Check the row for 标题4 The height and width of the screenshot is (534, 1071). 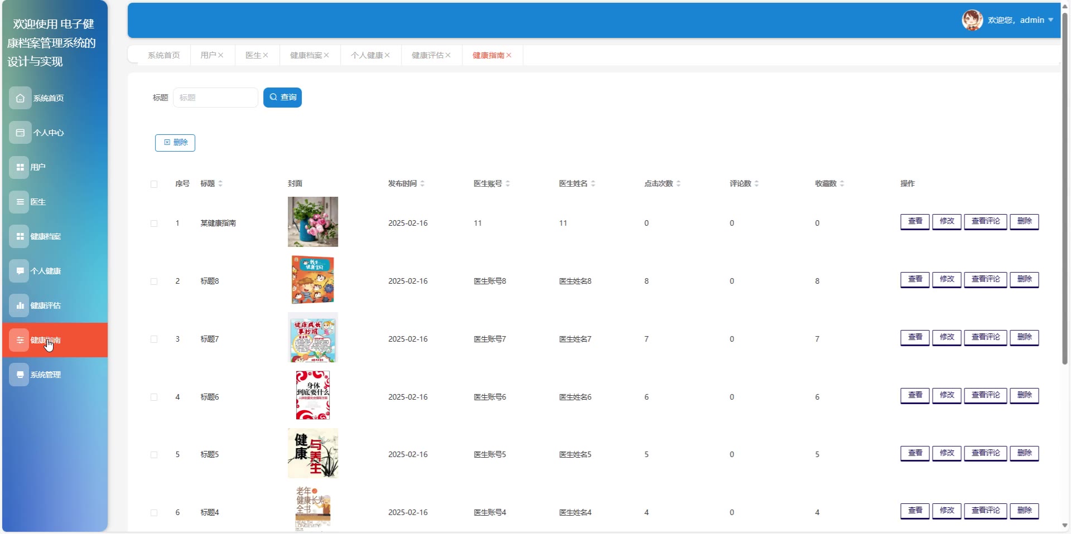coord(154,513)
